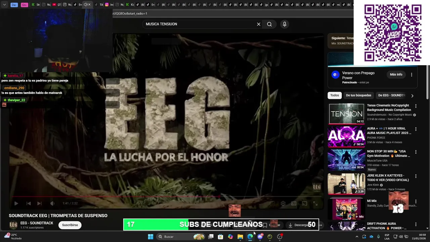This screenshot has height=242, width=430.
Task: Open the Mi Mix playlist title
Action: pyautogui.click(x=372, y=201)
